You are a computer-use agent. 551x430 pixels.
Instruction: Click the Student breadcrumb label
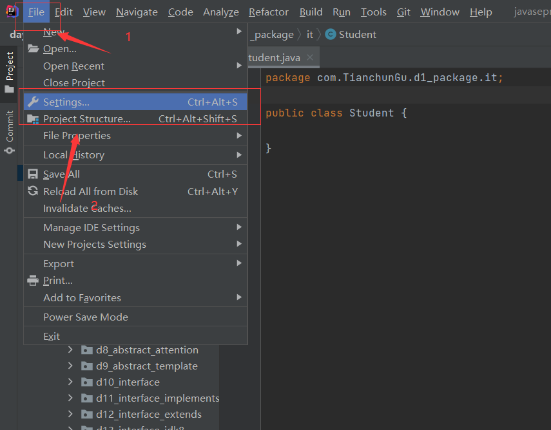click(x=358, y=34)
